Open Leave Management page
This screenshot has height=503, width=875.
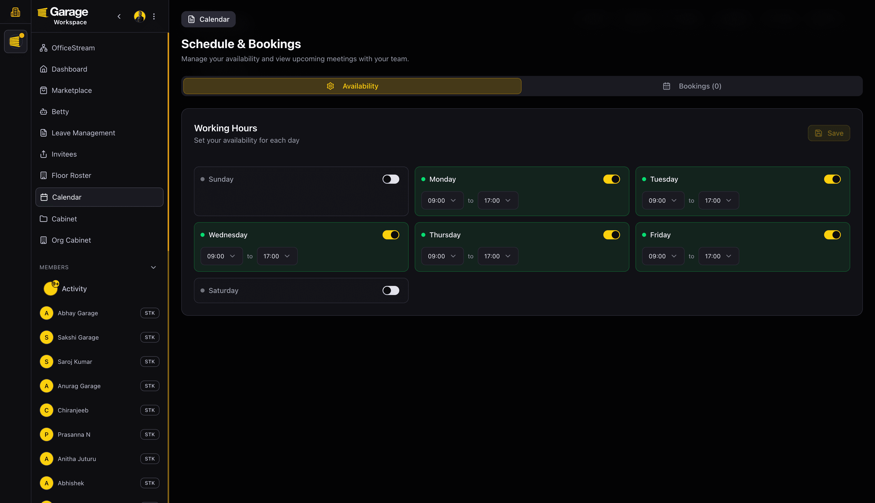pyautogui.click(x=83, y=133)
